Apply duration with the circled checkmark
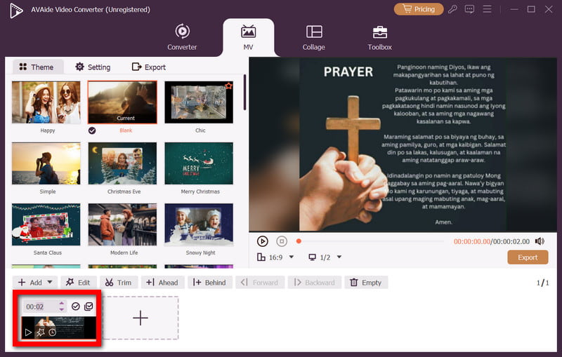 point(76,307)
